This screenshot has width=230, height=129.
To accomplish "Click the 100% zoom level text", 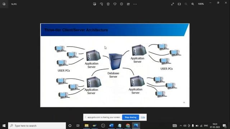I will (201, 4).
